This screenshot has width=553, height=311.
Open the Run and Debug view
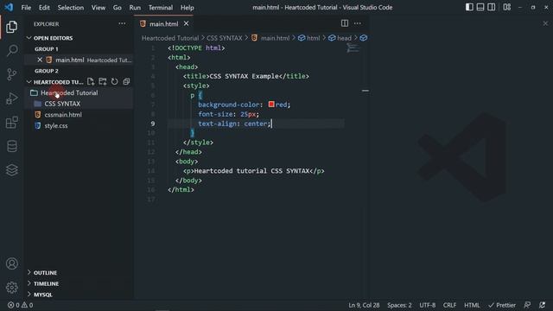(x=11, y=98)
